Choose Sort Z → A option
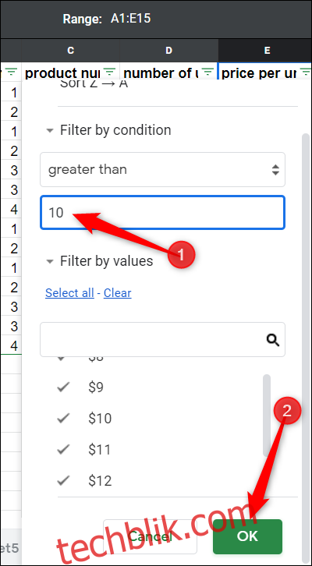The width and height of the screenshot is (312, 566). pos(94,84)
